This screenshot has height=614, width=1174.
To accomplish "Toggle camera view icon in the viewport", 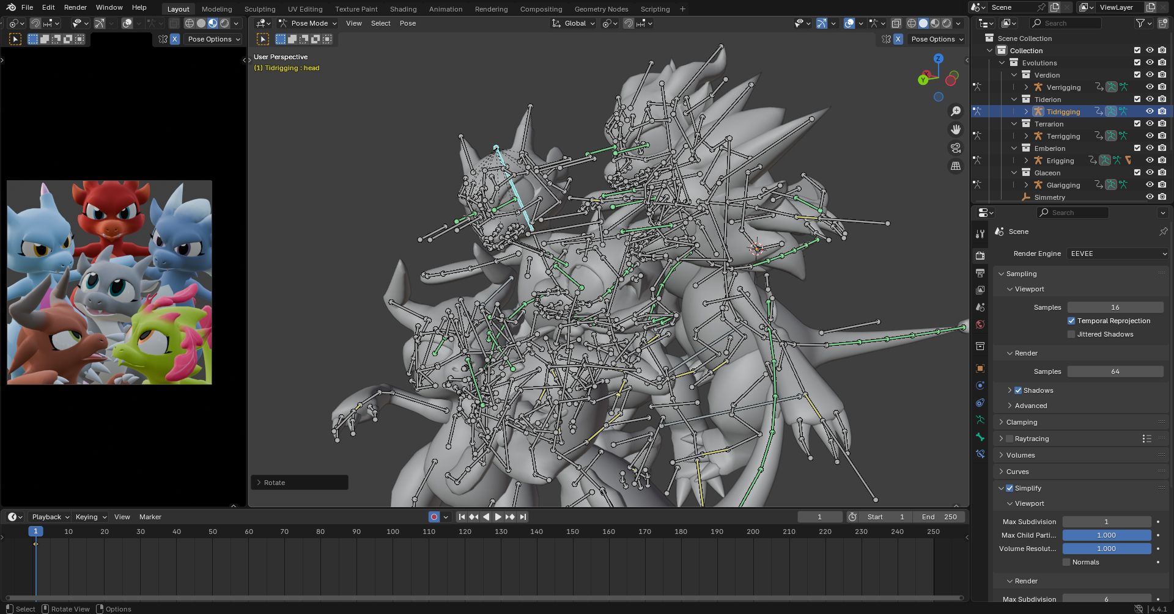I will [x=955, y=148].
